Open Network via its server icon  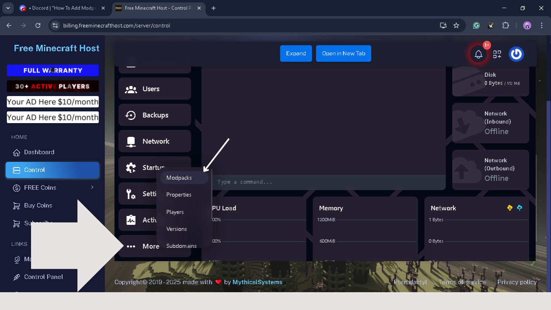(131, 142)
